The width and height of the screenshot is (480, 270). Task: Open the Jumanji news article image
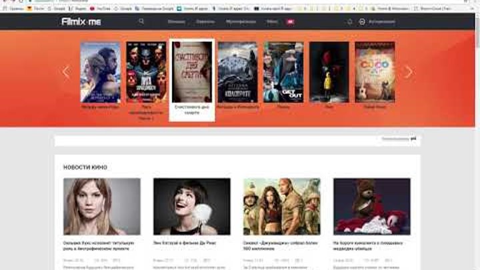tap(281, 206)
